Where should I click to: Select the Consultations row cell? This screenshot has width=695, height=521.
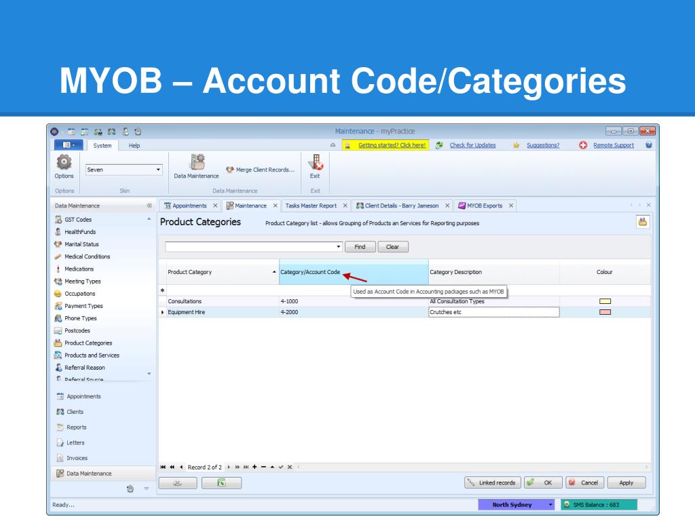click(223, 301)
